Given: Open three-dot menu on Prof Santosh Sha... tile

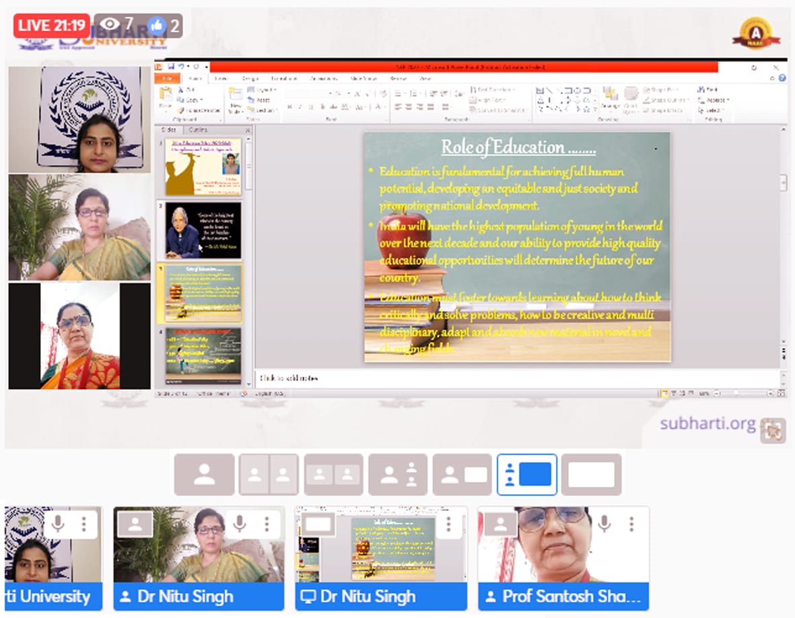Looking at the screenshot, I should tap(631, 524).
